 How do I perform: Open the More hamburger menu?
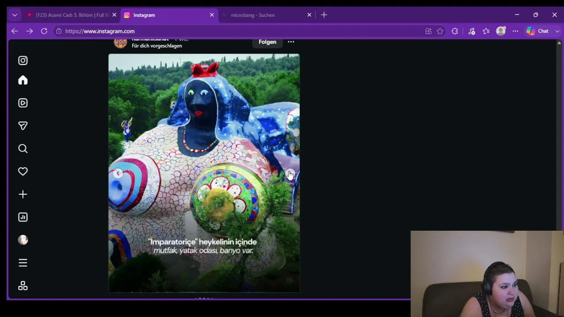tap(23, 263)
